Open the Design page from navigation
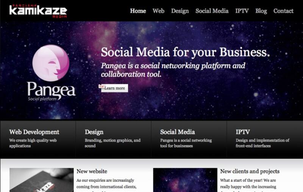The image size is (303, 192). tap(180, 11)
